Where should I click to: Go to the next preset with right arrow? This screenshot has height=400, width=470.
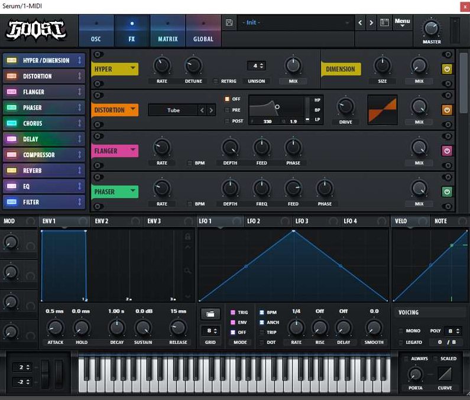[371, 22]
